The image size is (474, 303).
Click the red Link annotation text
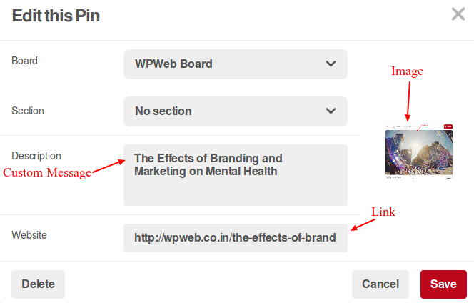pyautogui.click(x=383, y=212)
